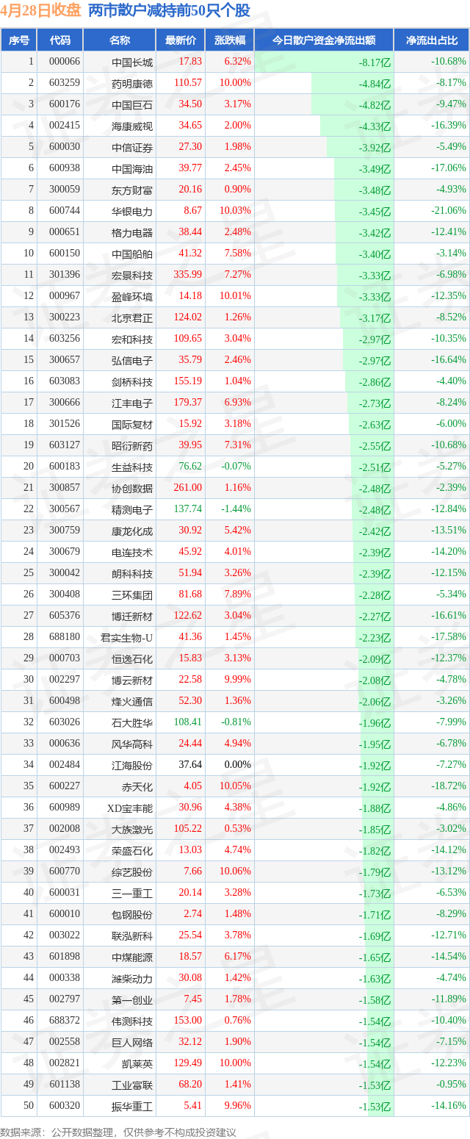Click the 序号 column header
470x1139 pixels.
pos(19,40)
